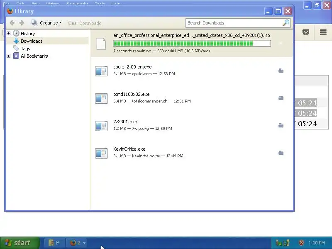Click the network computers tray icon

click(286, 243)
